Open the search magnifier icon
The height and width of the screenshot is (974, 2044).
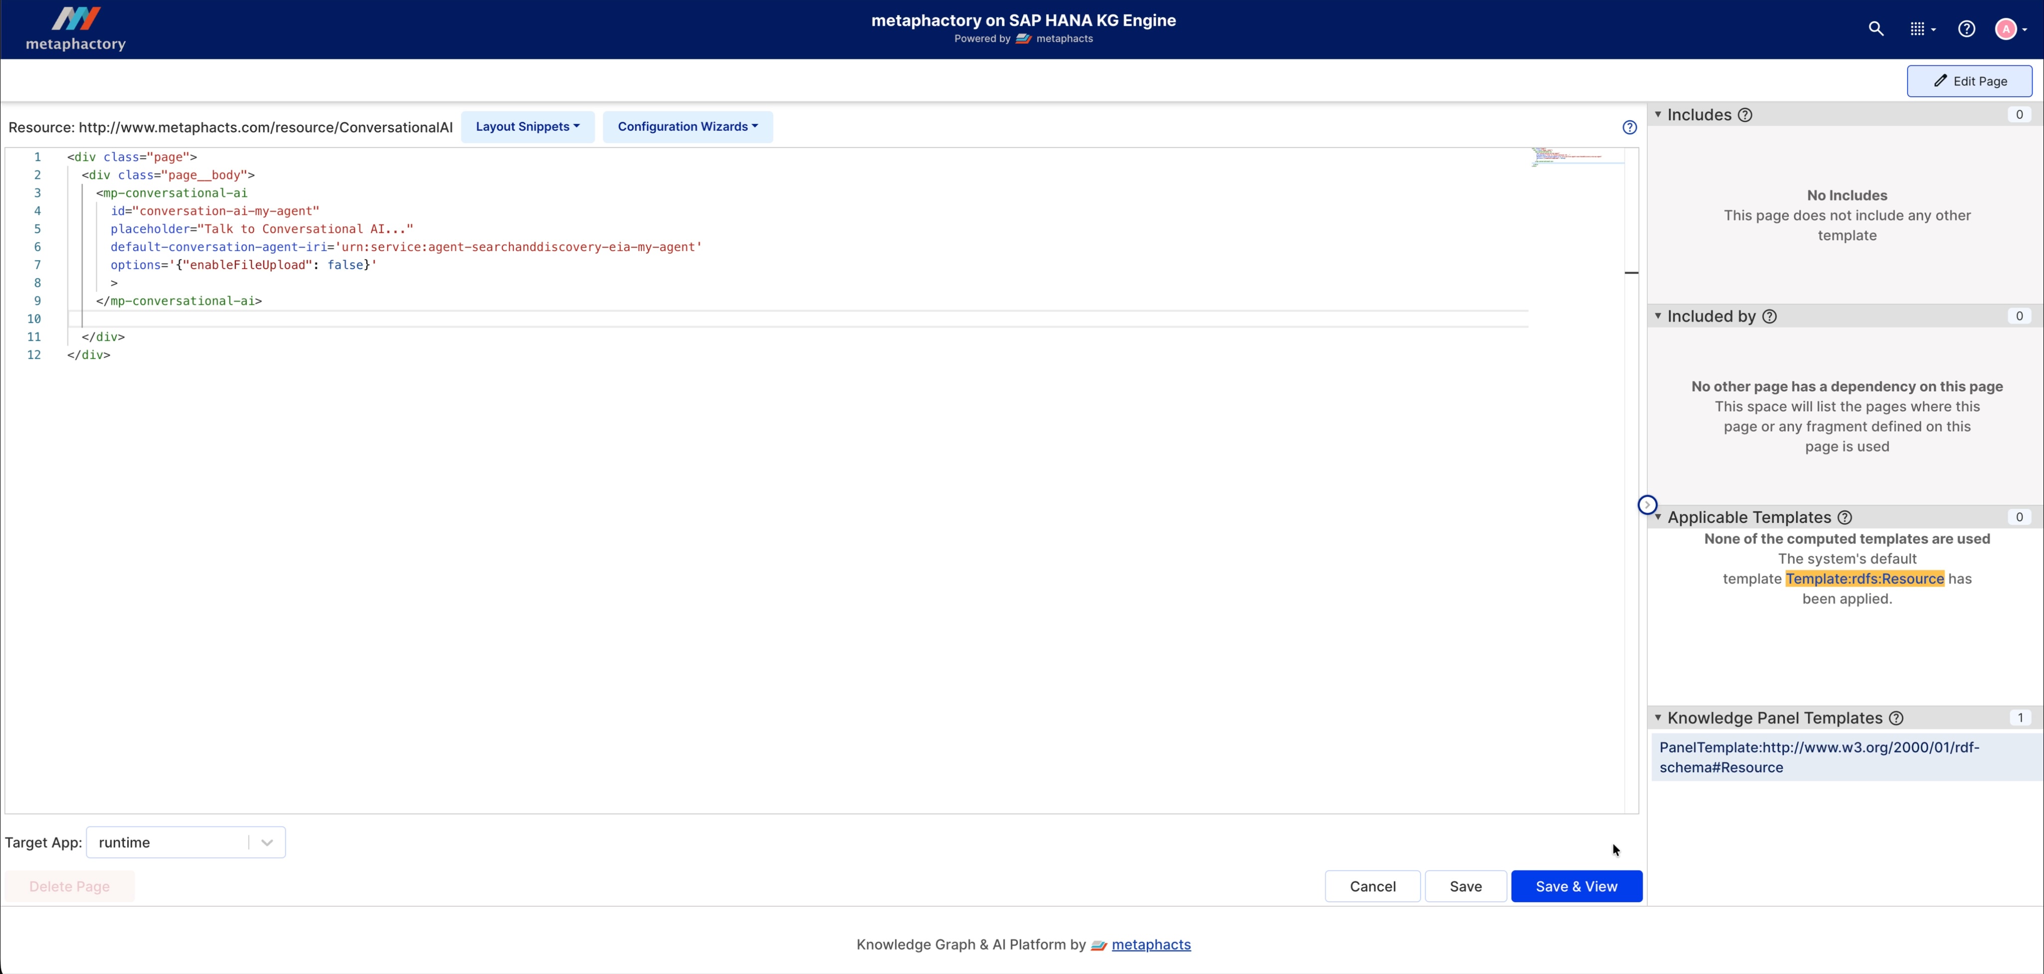click(1876, 29)
